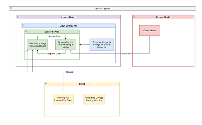Collapse the Docker Service container
Screen dimensions: 202x125
(x=26, y=31)
